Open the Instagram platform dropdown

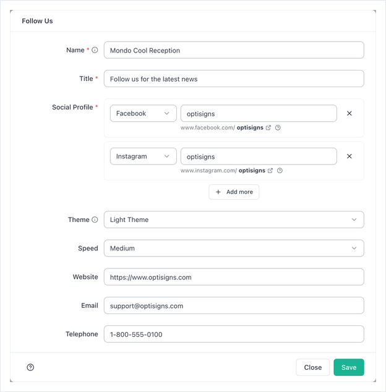point(144,156)
